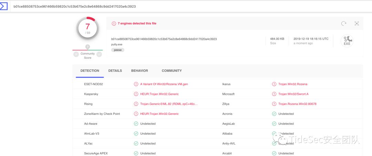Click the peexe tag
Viewport: 372px width, 156px height.
point(118,50)
